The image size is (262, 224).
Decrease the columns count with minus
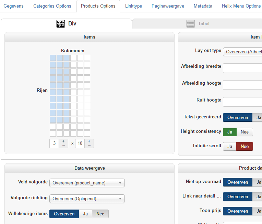click(63, 146)
